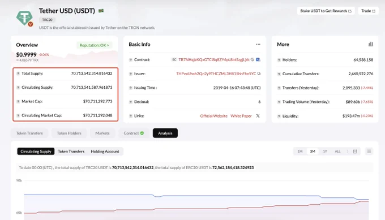
Task: Click the Tether USDT logo
Action: [24, 18]
